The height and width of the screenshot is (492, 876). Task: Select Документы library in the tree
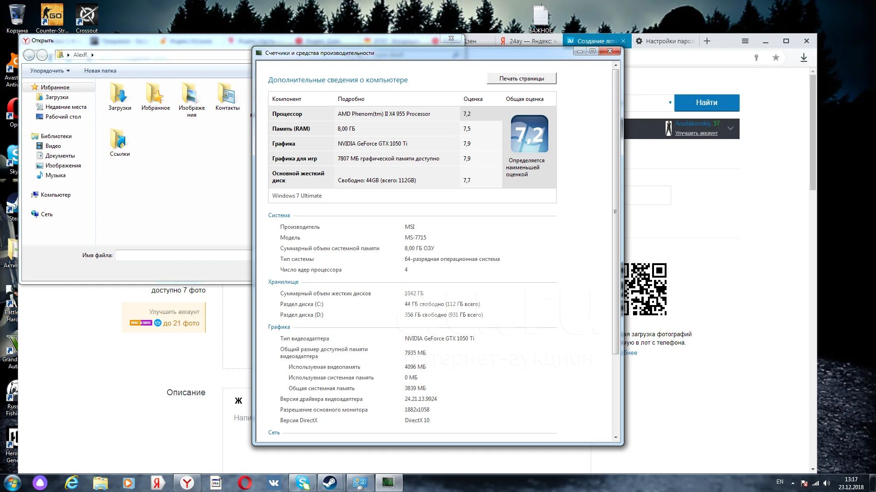[60, 156]
